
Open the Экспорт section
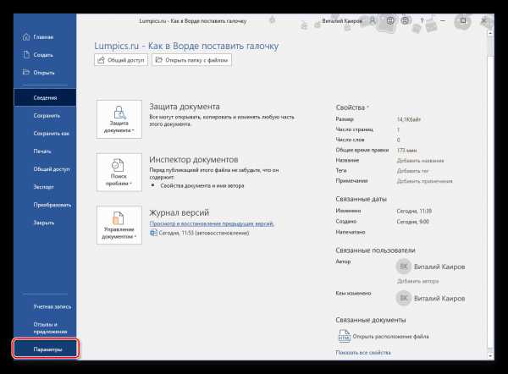click(x=45, y=187)
